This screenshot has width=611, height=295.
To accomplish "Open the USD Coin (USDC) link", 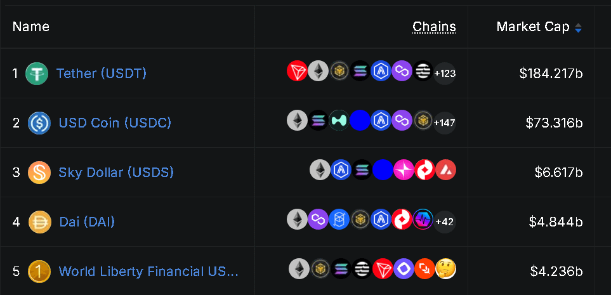I will [x=115, y=122].
